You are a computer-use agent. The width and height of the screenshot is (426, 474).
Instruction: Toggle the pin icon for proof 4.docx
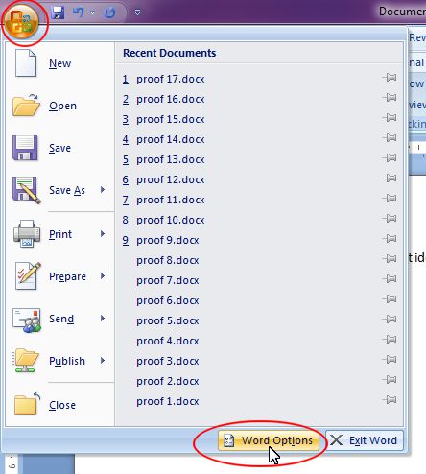click(x=390, y=339)
